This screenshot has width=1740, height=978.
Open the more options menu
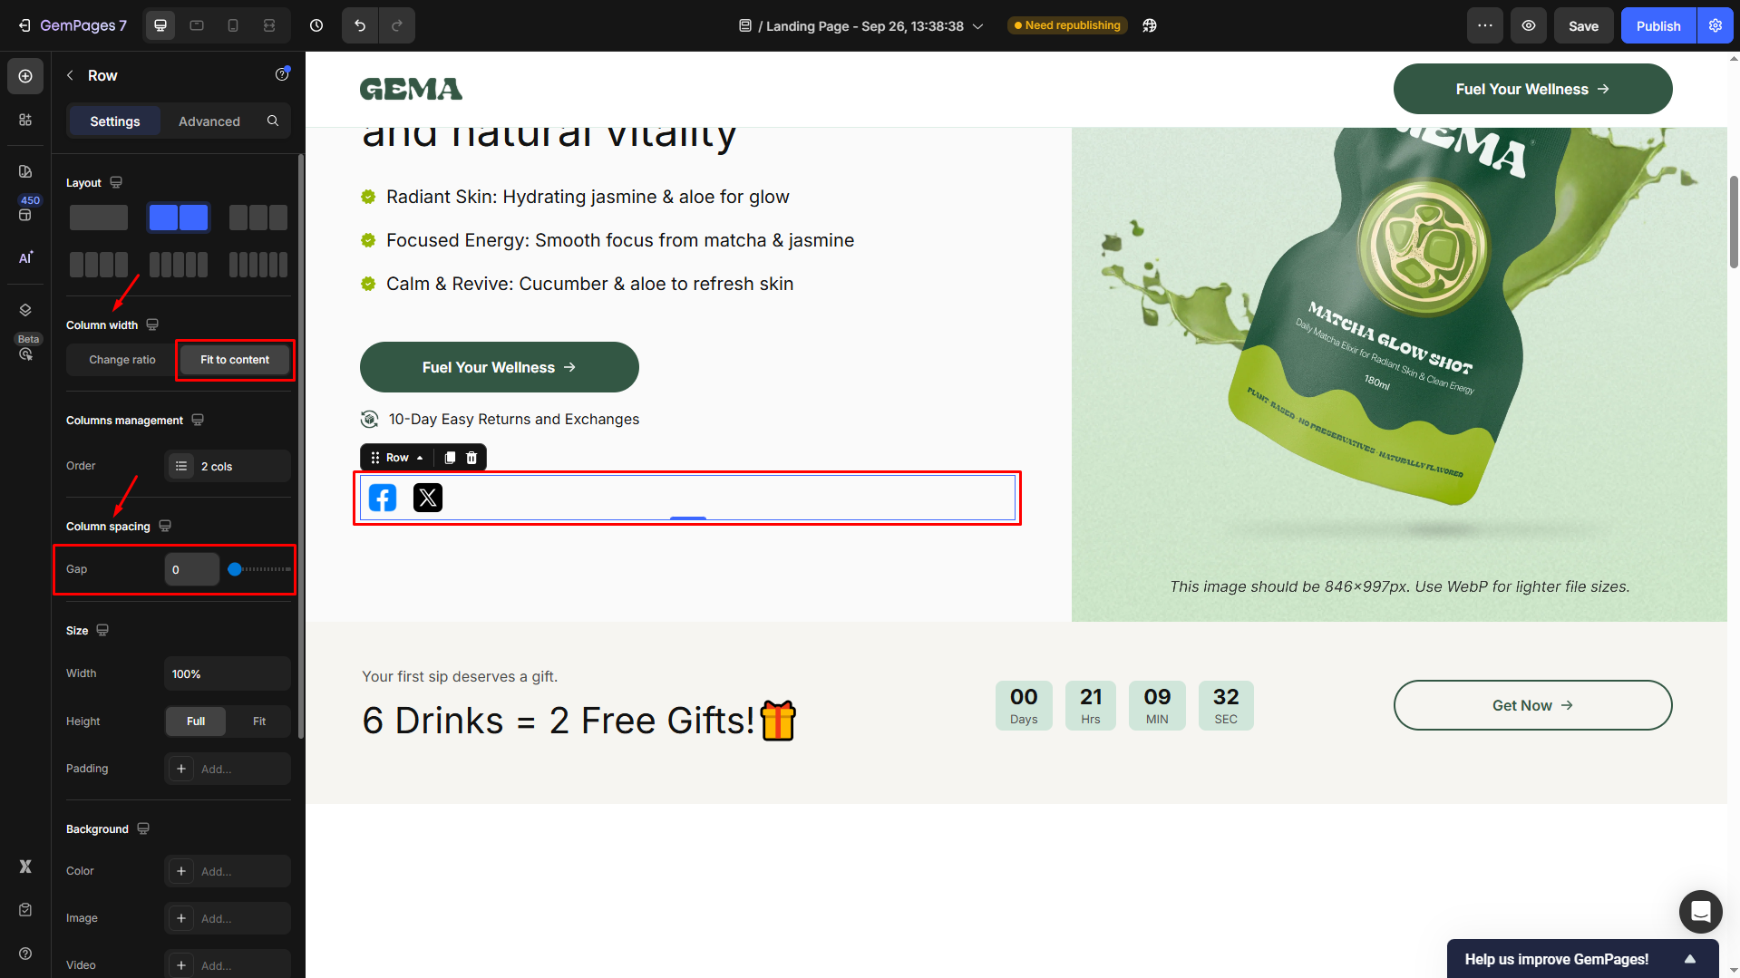(1485, 25)
